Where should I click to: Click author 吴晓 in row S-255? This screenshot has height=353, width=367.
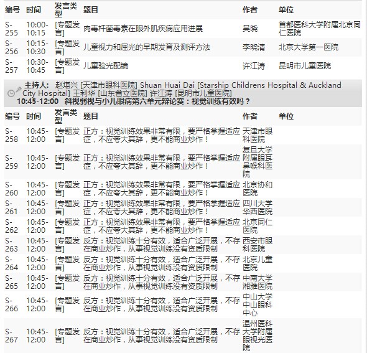pyautogui.click(x=250, y=29)
